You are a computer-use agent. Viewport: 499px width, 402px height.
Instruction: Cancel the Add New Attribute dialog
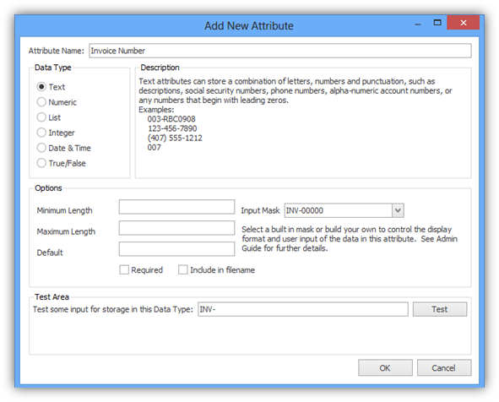(444, 368)
